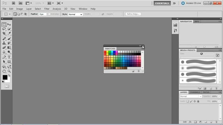Select the Clone Stamp tool

(x=4, y=43)
